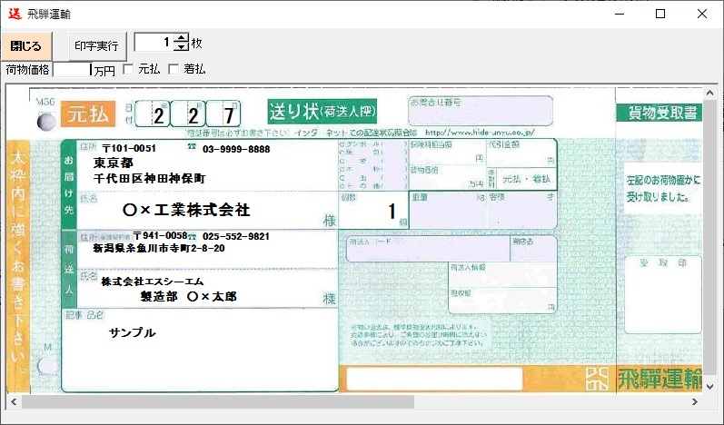Decrease the copy count with the down arrow
The height and width of the screenshot is (425, 724).
[182, 46]
